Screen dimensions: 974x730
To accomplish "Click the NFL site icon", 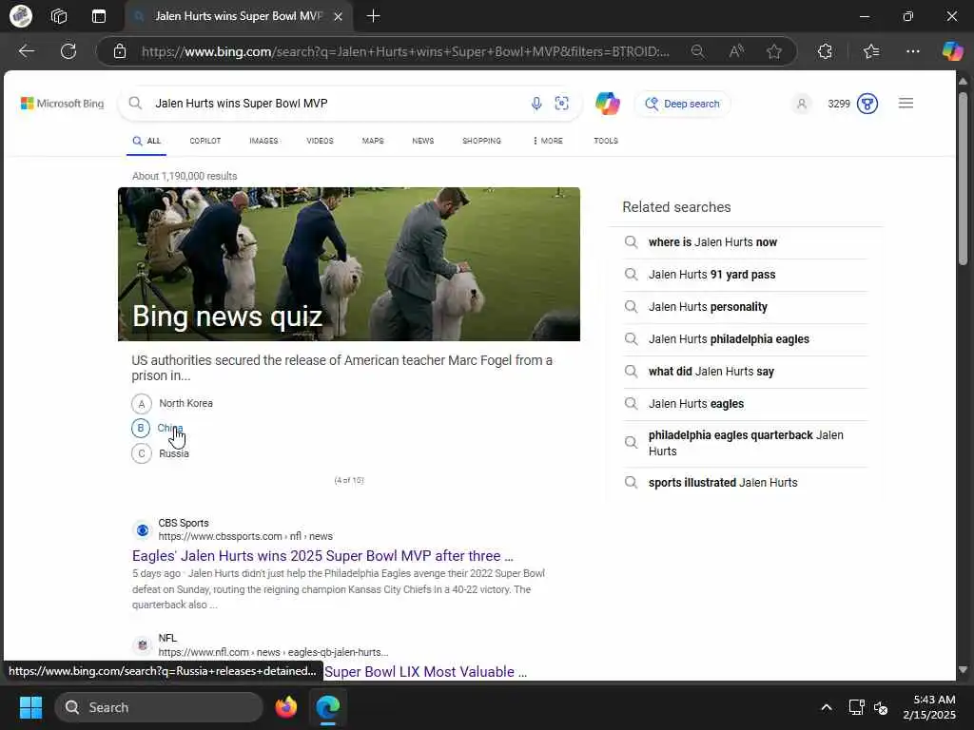I will 143,645.
